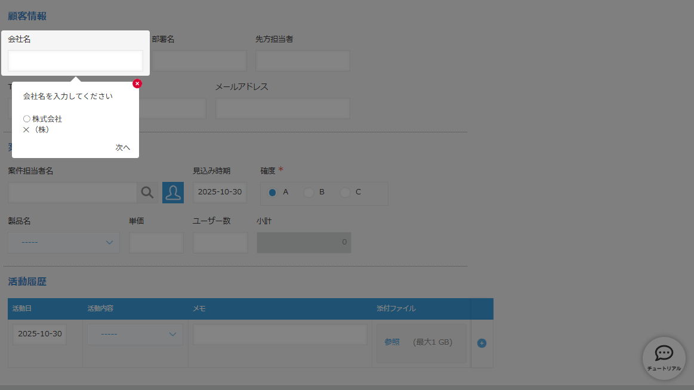
Task: Open the チュートリアル chat bubble button
Action: pyautogui.click(x=664, y=357)
